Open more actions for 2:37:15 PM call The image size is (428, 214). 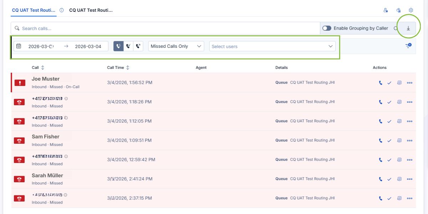coord(409,198)
